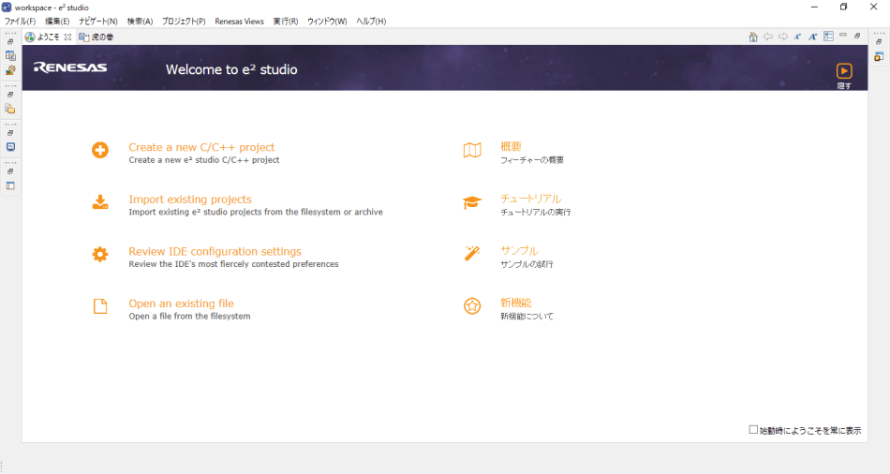Follow the Create a new C/C++ project link

click(201, 148)
